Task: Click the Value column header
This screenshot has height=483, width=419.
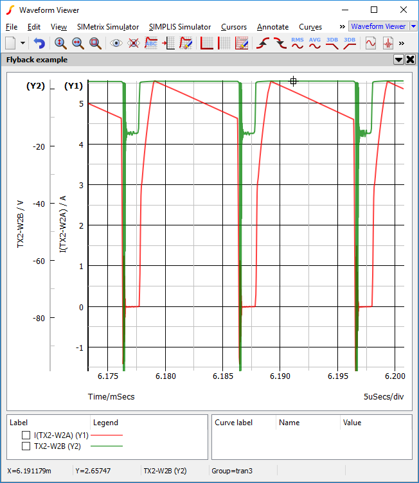Action: tap(352, 423)
